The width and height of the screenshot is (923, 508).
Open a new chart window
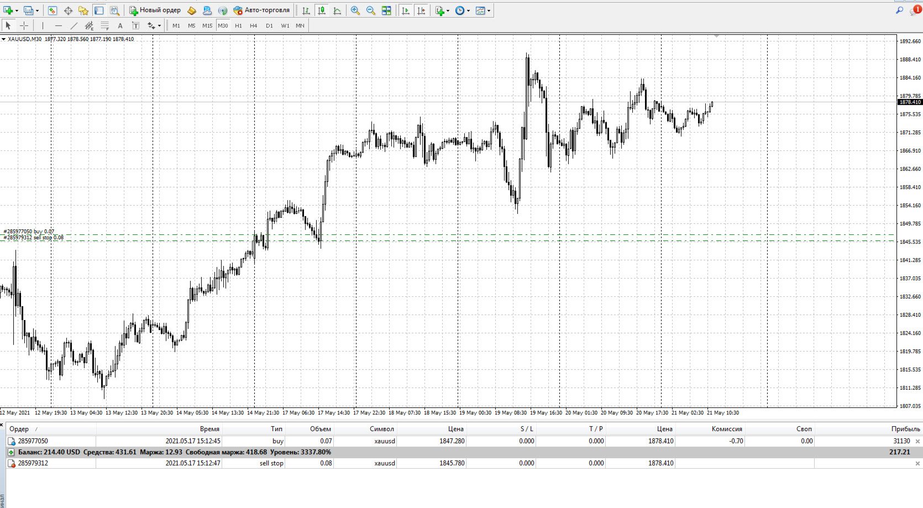pos(8,11)
